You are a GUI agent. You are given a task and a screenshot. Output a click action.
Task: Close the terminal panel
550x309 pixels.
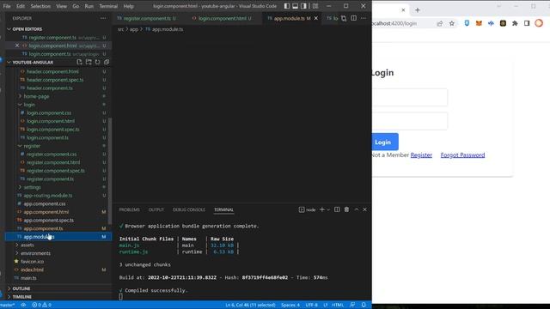pos(364,209)
